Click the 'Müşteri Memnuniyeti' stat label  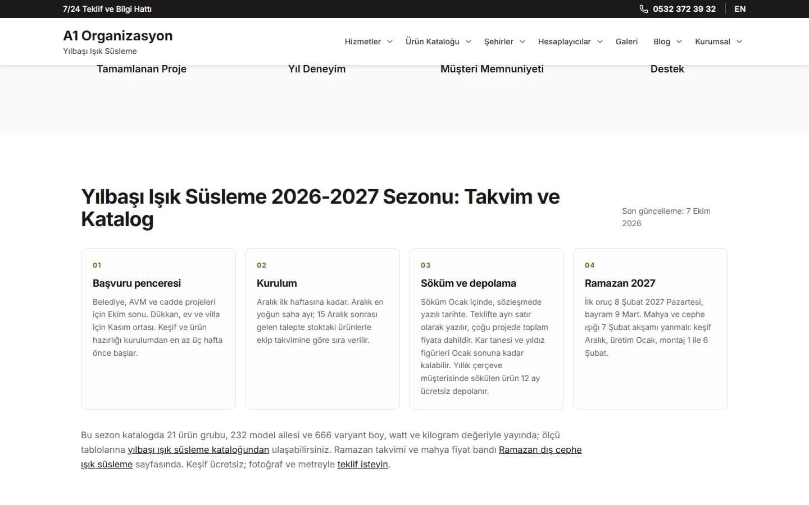click(492, 69)
